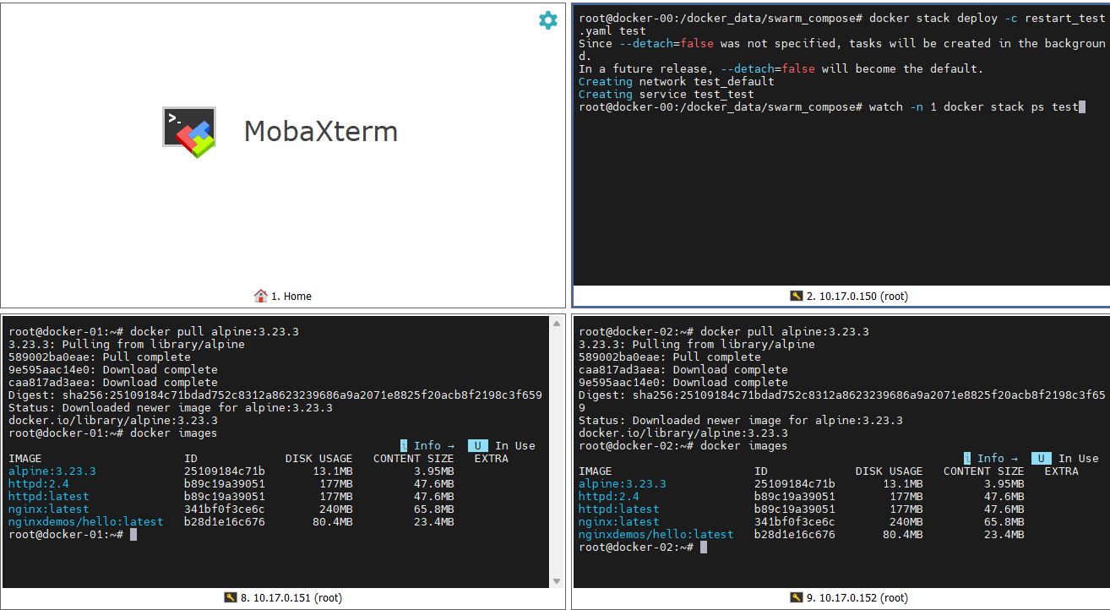Image resolution: width=1110 pixels, height=610 pixels.
Task: Click image ID 341bf0f3ce6c in docker-01
Action: point(225,509)
